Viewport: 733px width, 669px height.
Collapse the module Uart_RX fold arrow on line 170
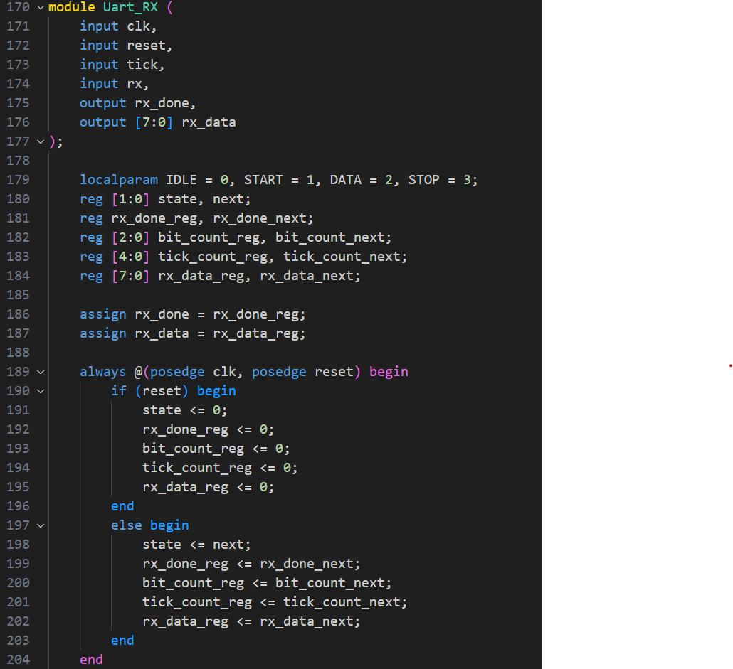[x=41, y=8]
